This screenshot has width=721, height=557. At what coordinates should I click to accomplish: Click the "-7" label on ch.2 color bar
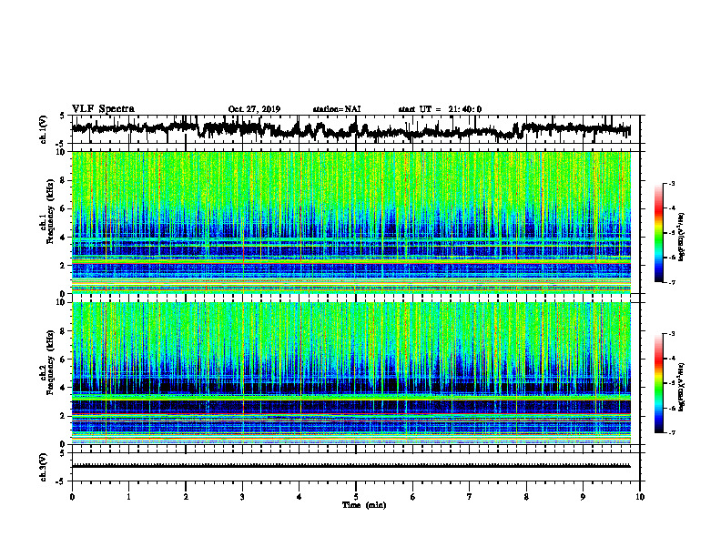coord(671,432)
